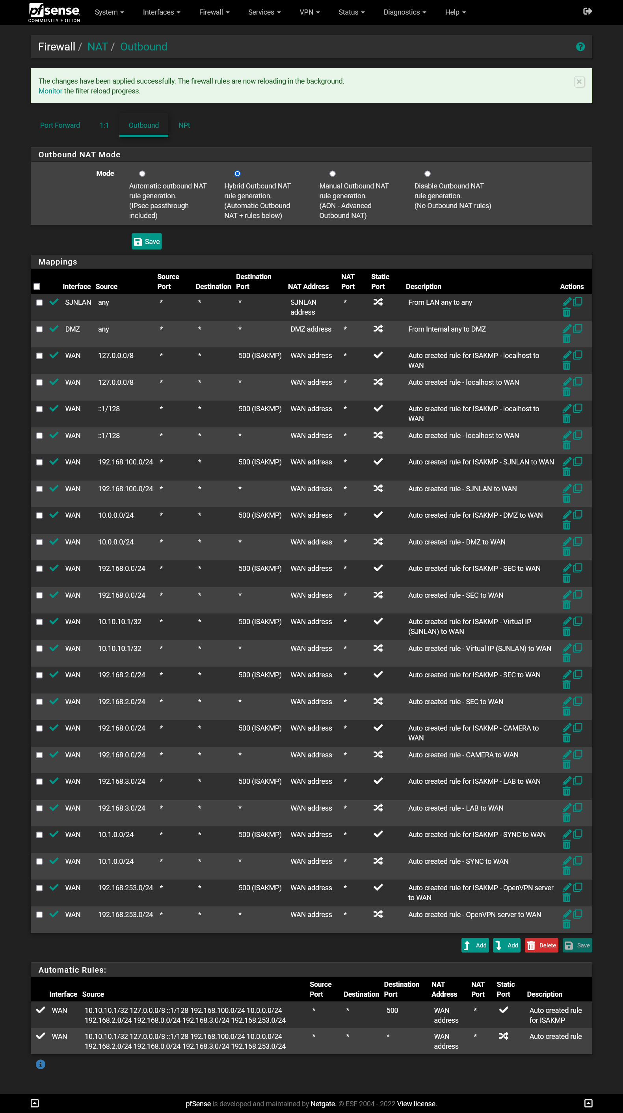Go to the pfSense logo home page

(x=54, y=12)
